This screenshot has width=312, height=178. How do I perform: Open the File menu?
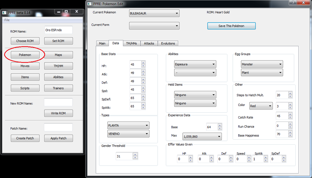point(7,20)
